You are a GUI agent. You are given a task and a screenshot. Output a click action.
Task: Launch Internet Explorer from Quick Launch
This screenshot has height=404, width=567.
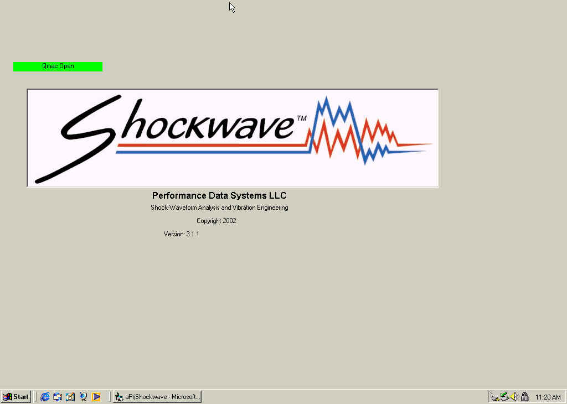click(45, 397)
